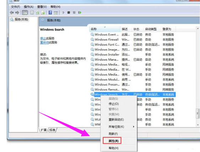
Task: Click the Pause service toolbar icon
Action: pos(74,12)
